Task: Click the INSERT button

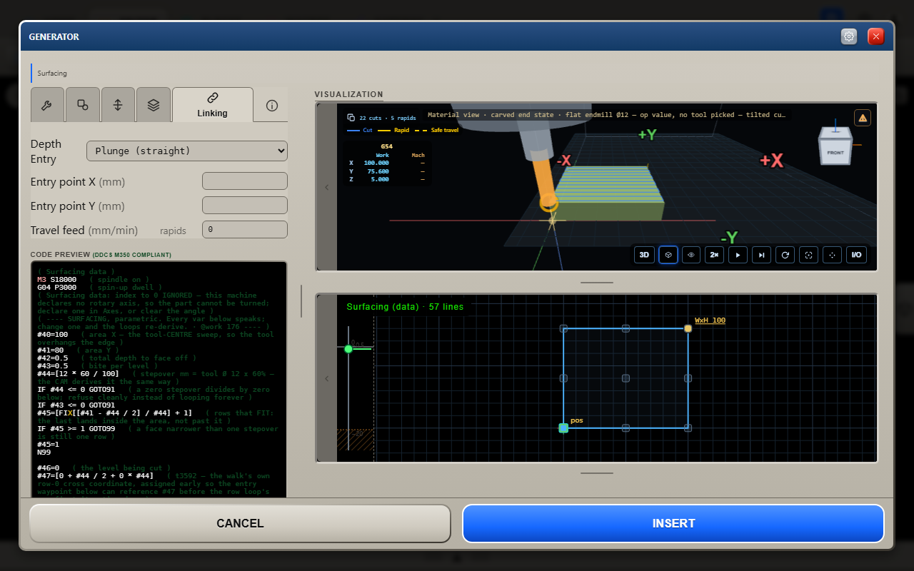Action: (673, 523)
